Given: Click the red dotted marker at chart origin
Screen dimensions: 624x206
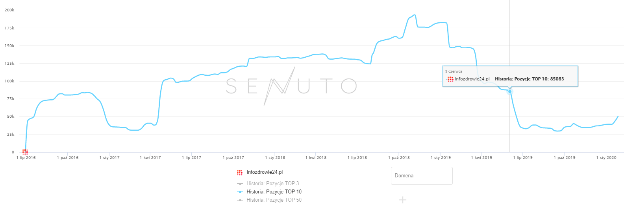Looking at the screenshot, I should coord(25,152).
